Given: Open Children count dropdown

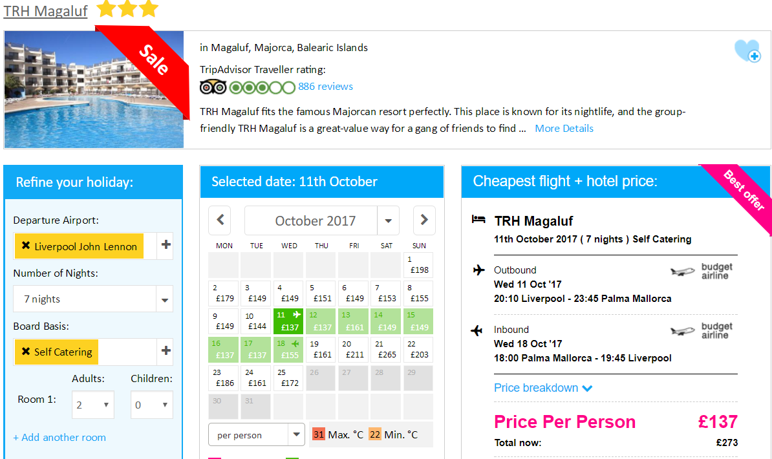Looking at the screenshot, I should pyautogui.click(x=152, y=405).
